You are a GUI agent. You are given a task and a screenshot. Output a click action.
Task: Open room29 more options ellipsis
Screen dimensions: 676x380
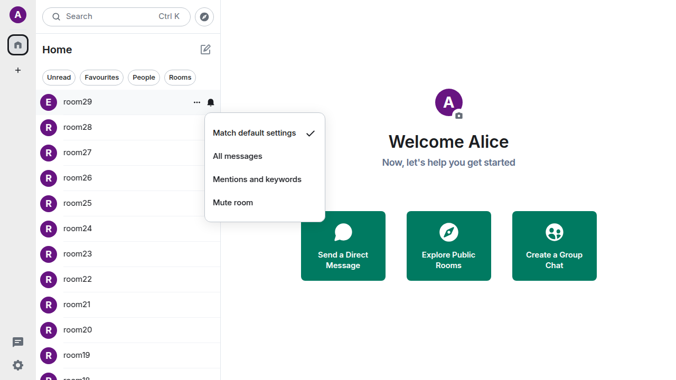tap(197, 102)
